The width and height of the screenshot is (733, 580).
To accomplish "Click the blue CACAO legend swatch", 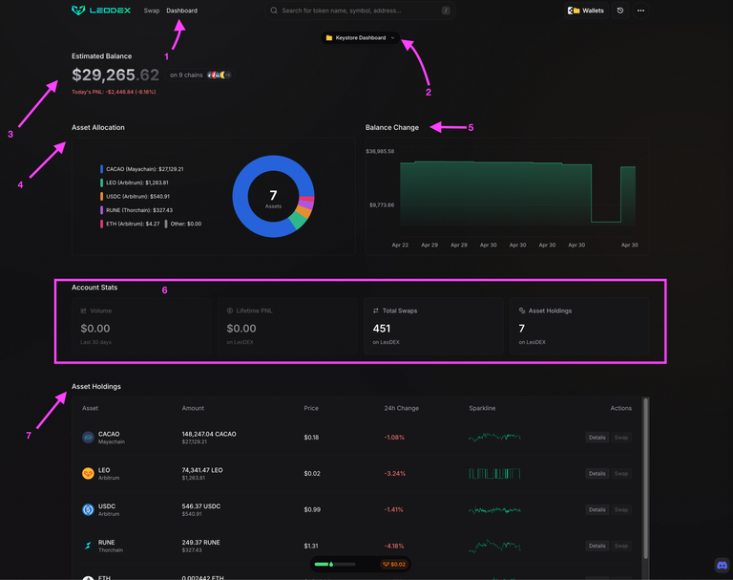I will tap(101, 169).
